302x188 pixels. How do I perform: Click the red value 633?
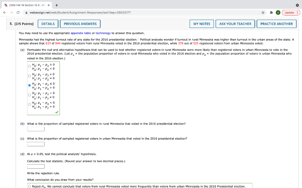[48, 43]
